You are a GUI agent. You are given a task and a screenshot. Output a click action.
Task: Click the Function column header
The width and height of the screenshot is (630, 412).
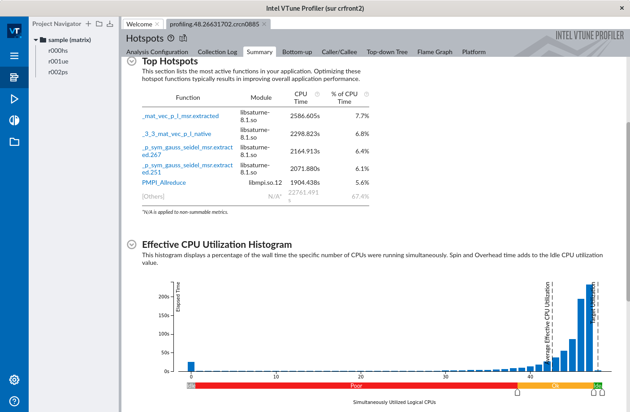(188, 98)
